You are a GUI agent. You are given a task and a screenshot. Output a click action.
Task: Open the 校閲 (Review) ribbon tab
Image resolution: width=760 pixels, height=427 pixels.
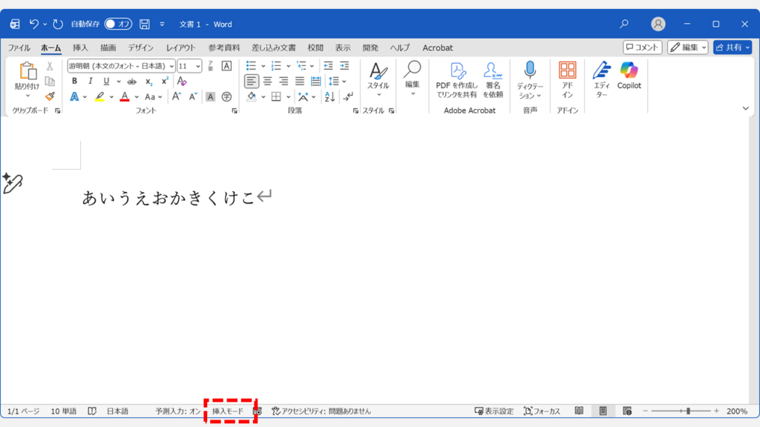[315, 47]
